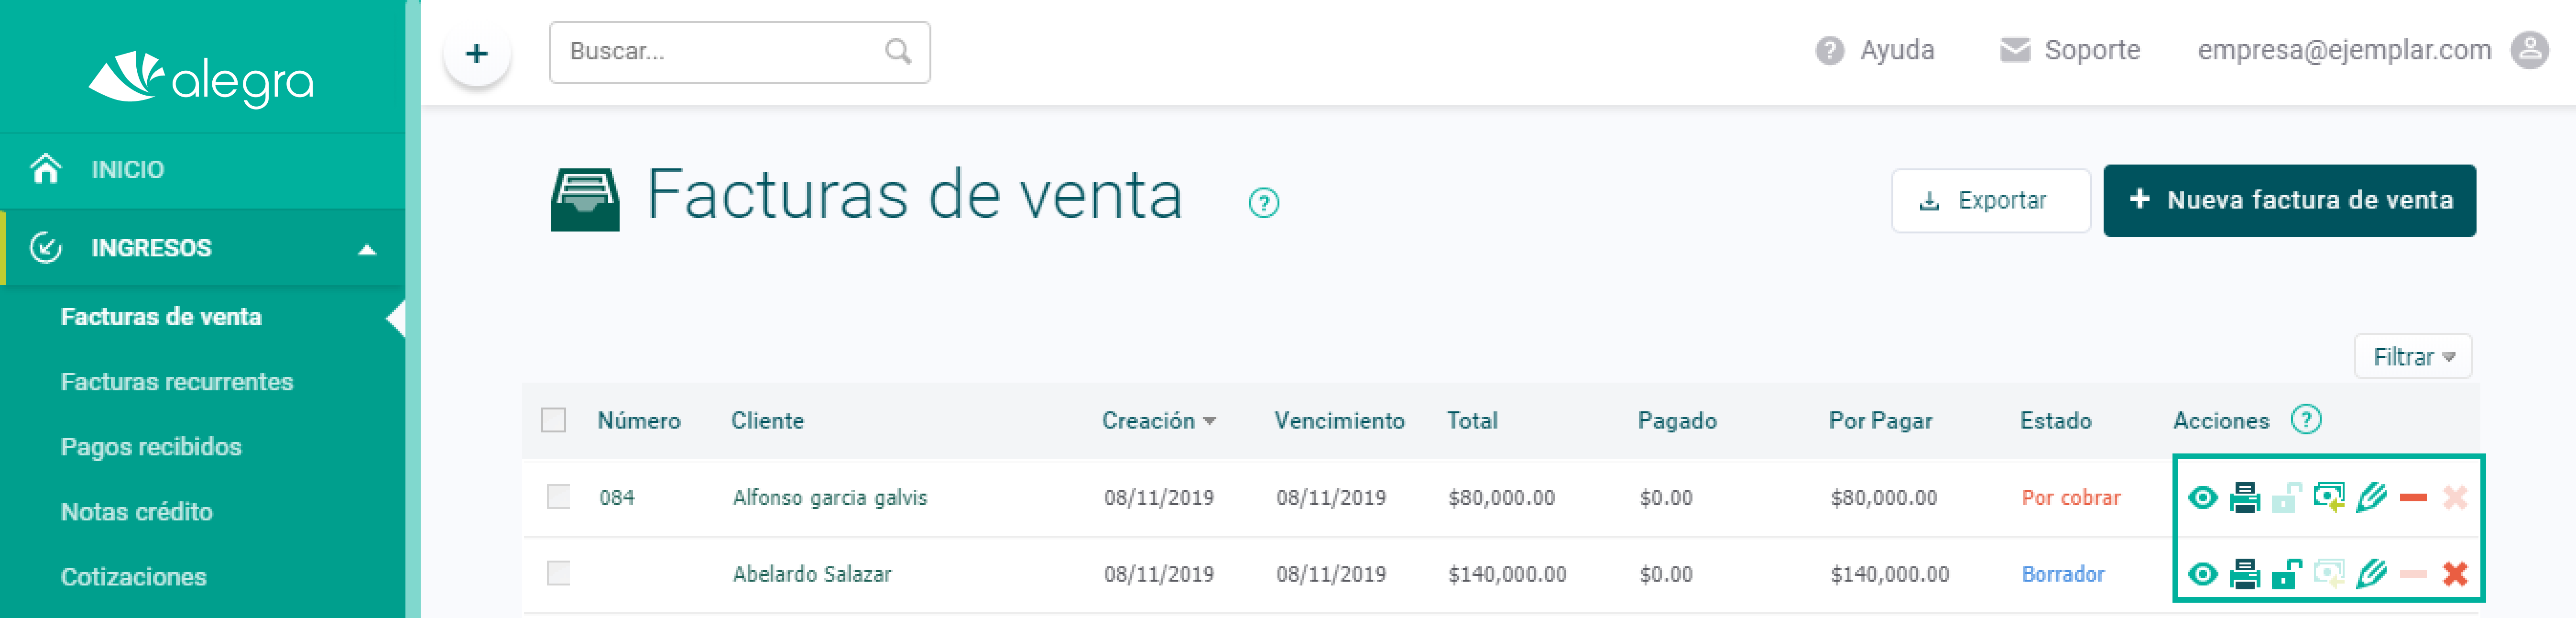Click the unlock icon for Abelardo Salazar draft
The width and height of the screenshot is (2576, 618).
click(2286, 574)
